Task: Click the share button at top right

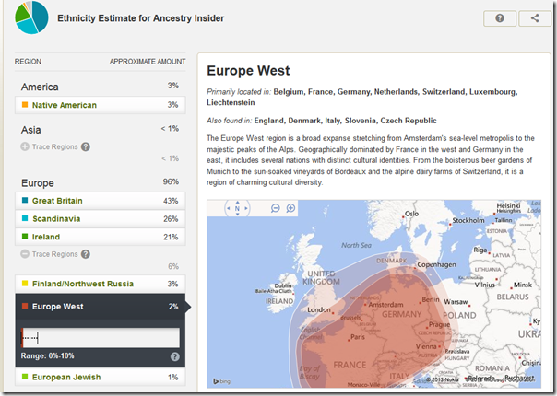Action: coord(535,18)
